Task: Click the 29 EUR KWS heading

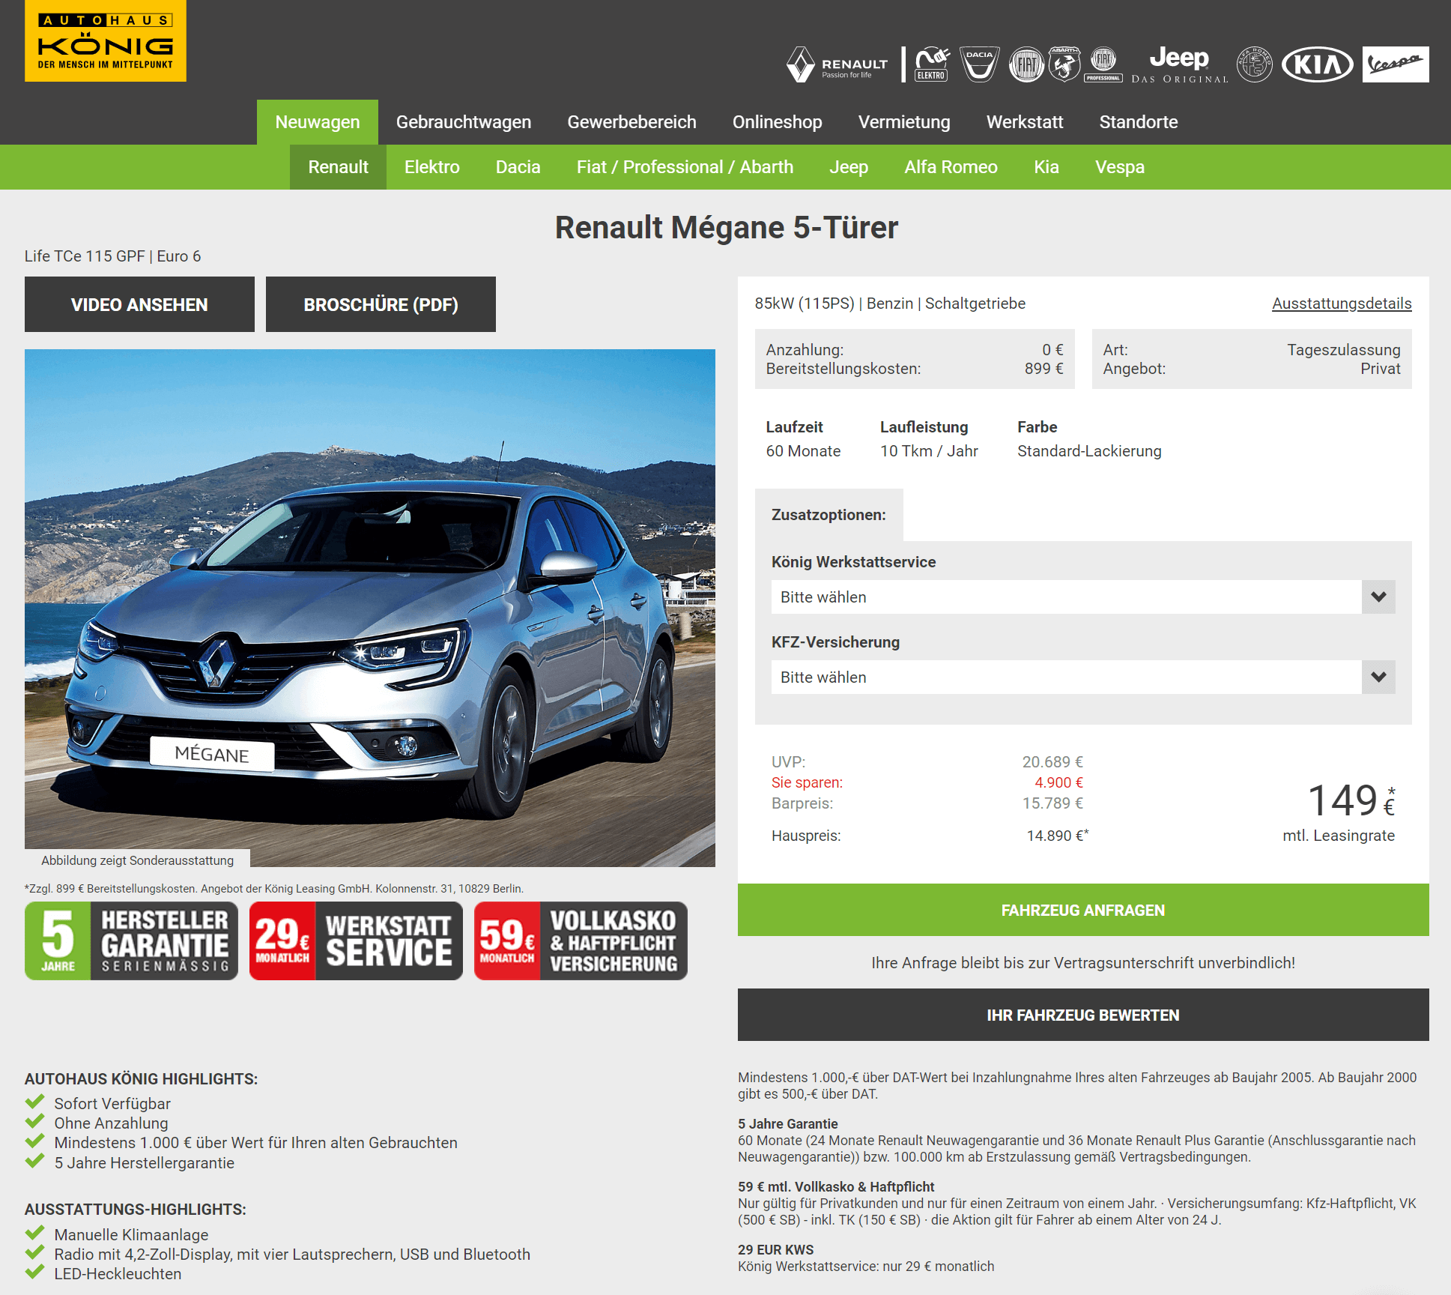Action: [775, 1250]
